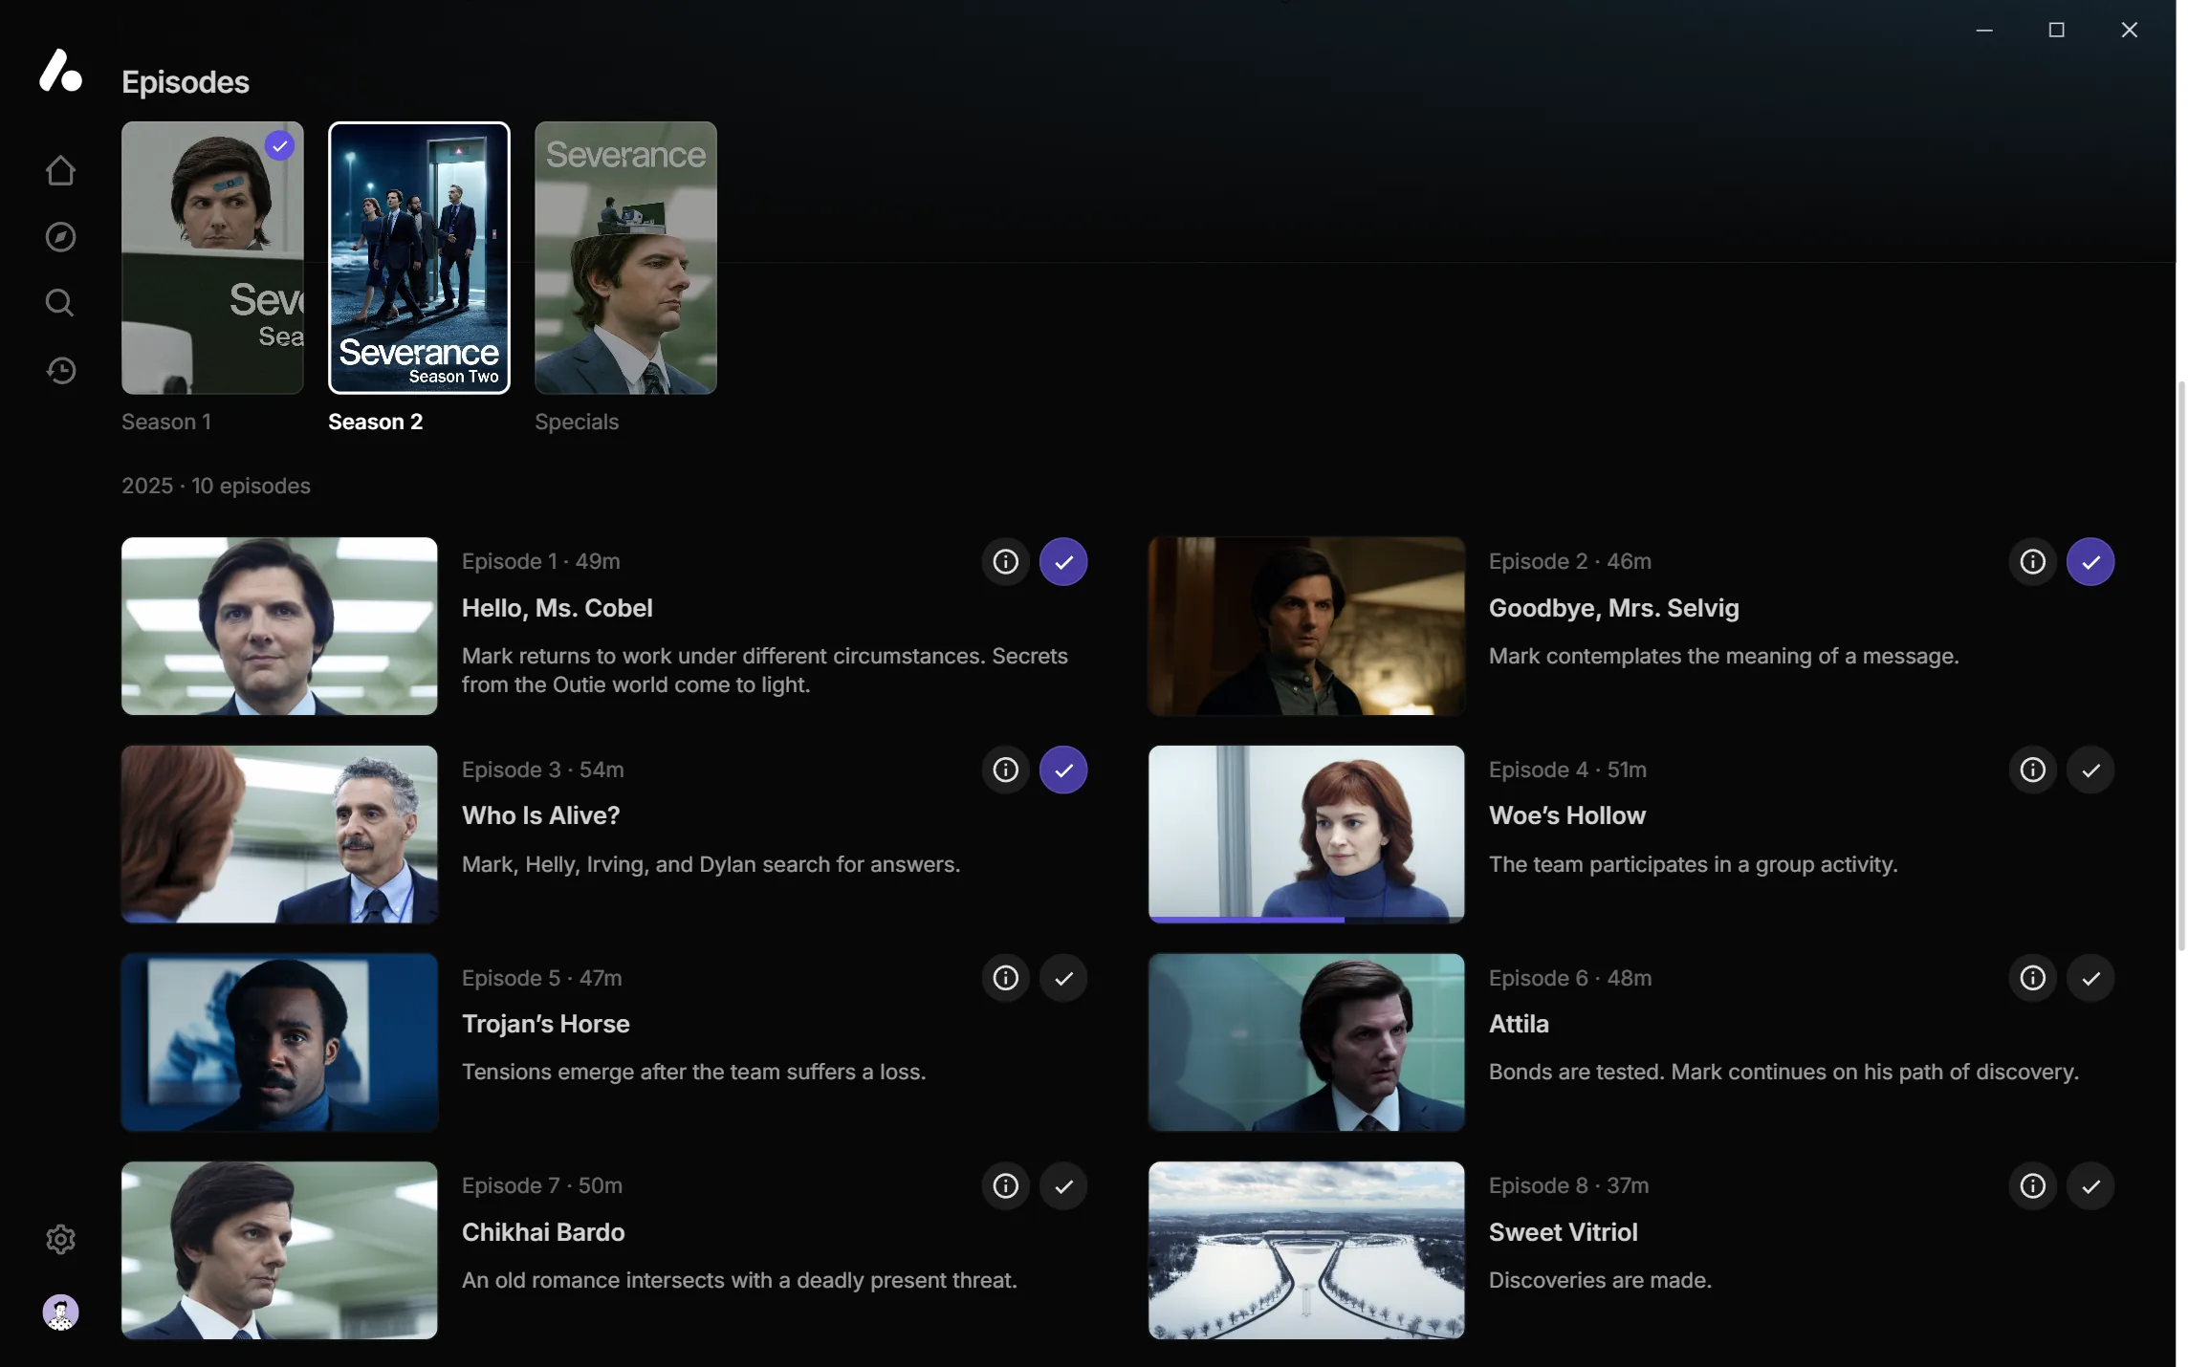
Task: Switch to Season 1 poster
Action: pyautogui.click(x=212, y=258)
